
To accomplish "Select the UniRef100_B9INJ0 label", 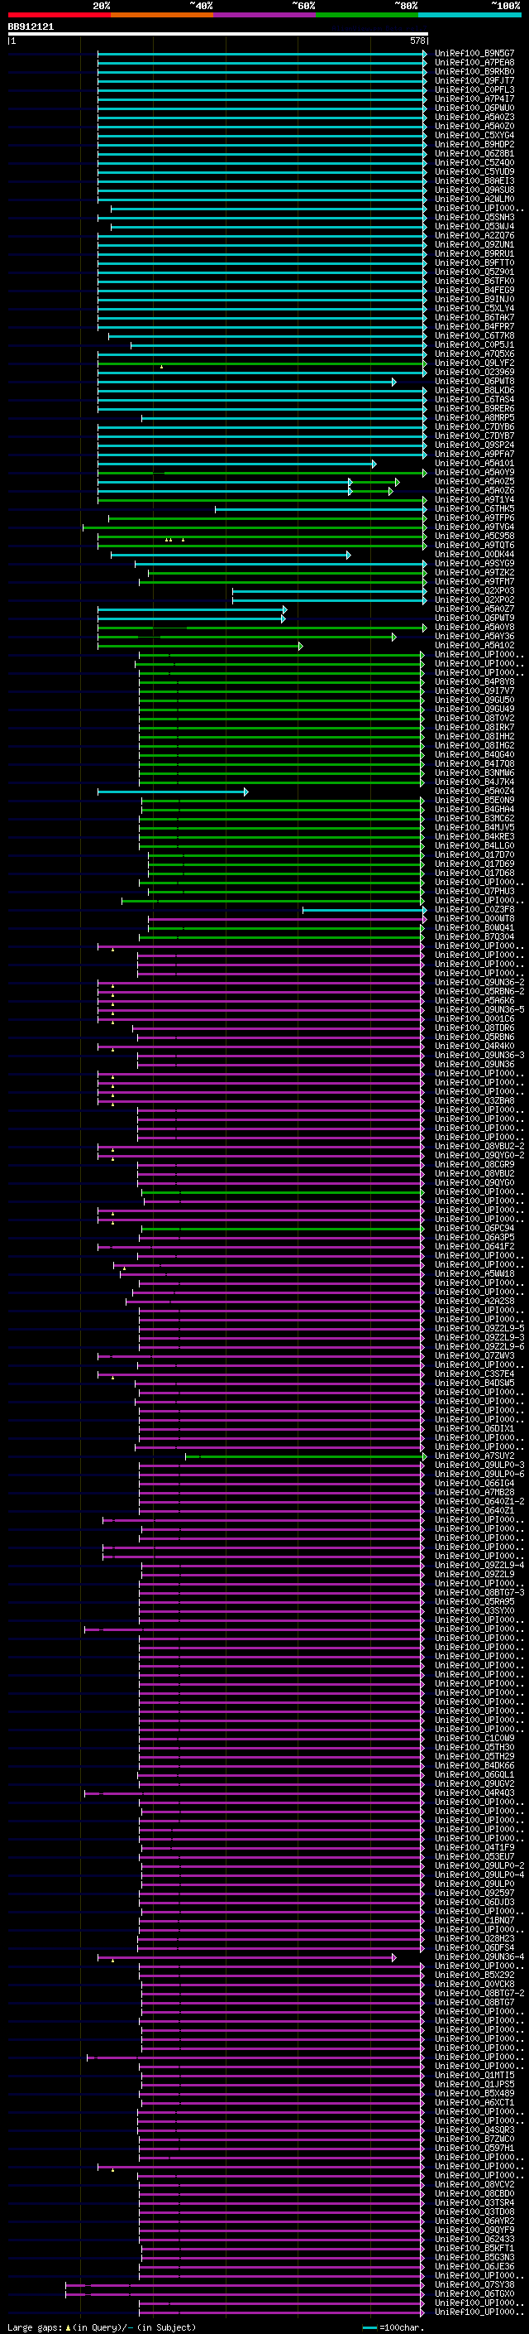I will [474, 299].
